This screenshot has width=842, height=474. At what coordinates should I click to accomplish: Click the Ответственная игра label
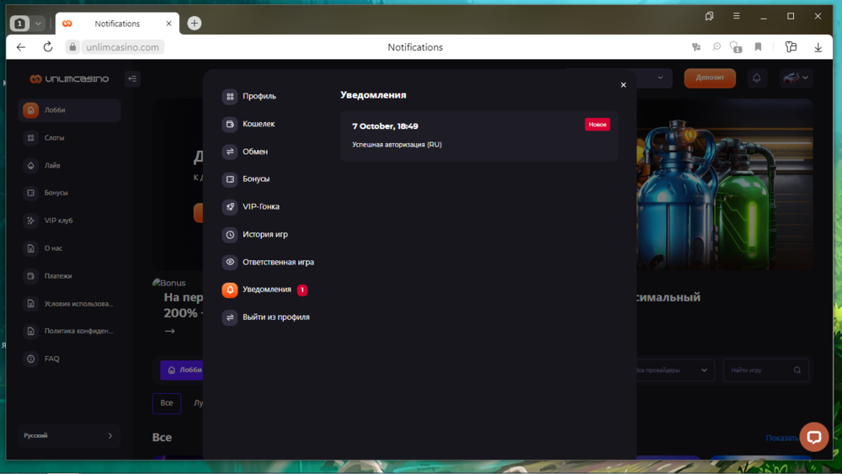point(278,262)
